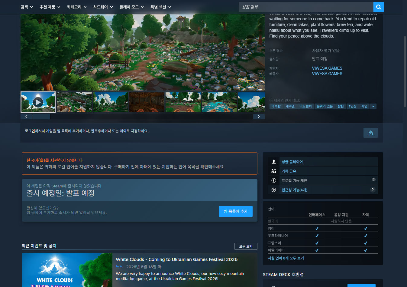Click 모두 보기 for recent events
Viewport: 407px width, 287px height.
(x=246, y=246)
